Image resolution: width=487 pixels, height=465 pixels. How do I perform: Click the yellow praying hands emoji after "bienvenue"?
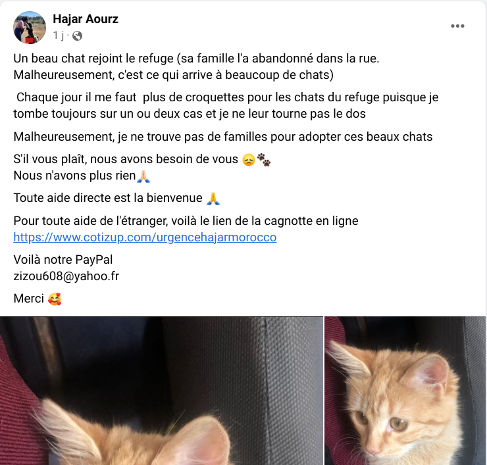pos(213,199)
